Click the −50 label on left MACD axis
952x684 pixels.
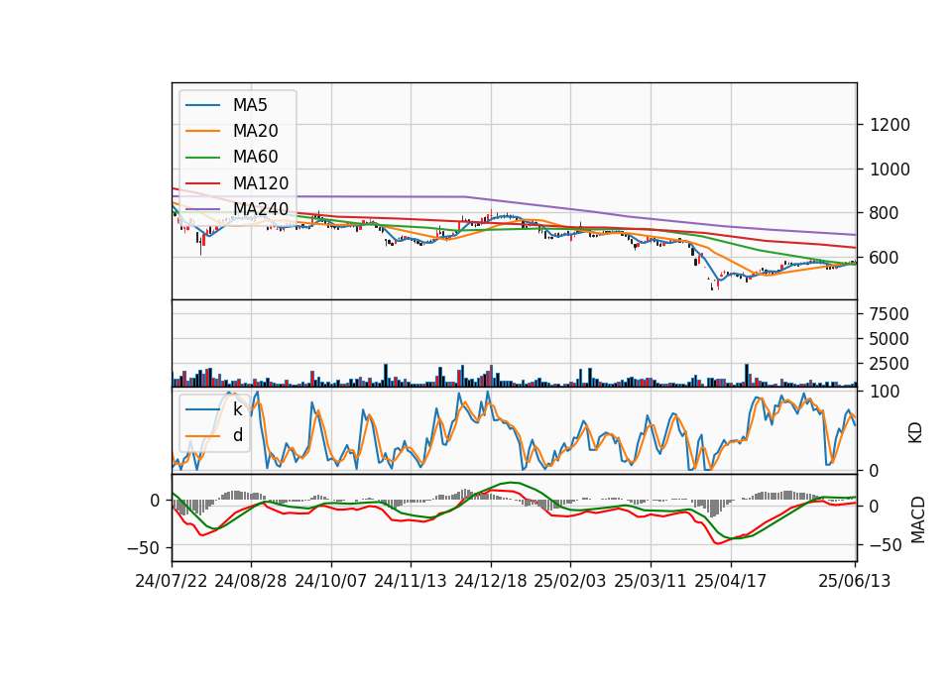(x=143, y=548)
